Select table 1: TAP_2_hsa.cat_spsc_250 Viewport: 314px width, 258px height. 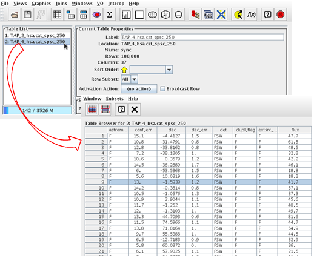click(x=38, y=36)
